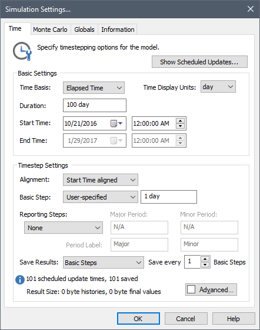This screenshot has height=330, width=260.
Task: Expand the Time Display Units dropdown
Action: click(x=218, y=87)
